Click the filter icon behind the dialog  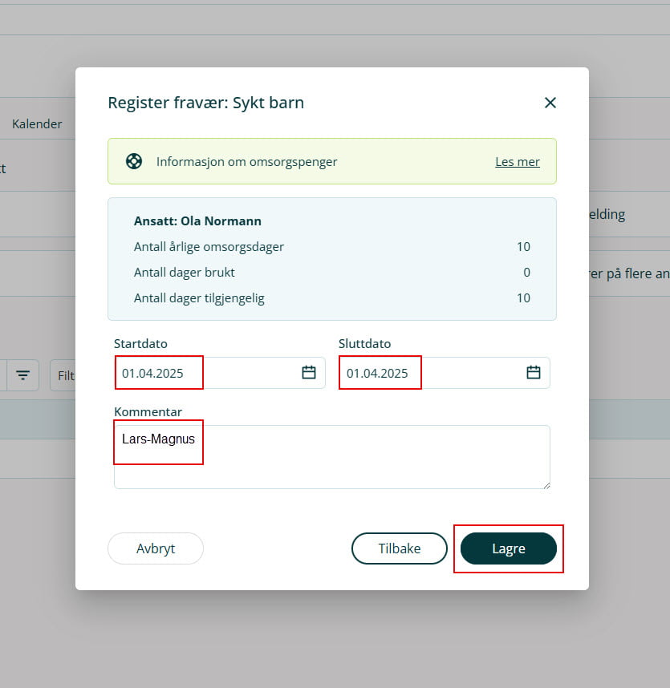pyautogui.click(x=23, y=374)
